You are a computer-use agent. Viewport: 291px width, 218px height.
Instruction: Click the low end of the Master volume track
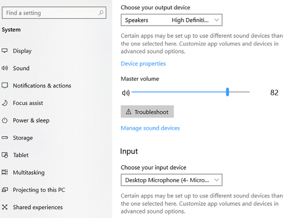[132, 92]
